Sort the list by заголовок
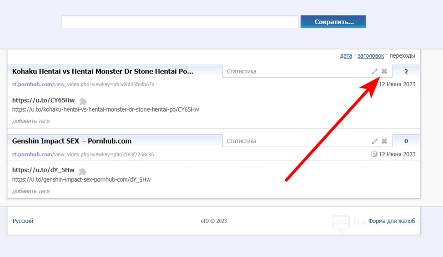This screenshot has height=257, width=443. click(371, 55)
